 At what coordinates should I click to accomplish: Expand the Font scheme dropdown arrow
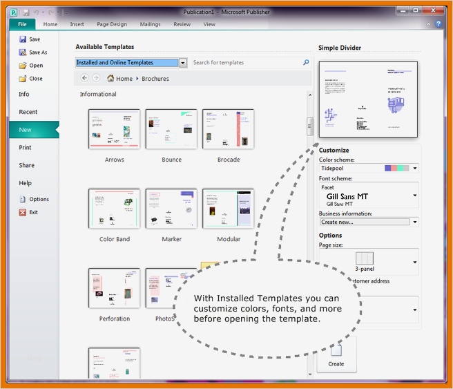415,196
